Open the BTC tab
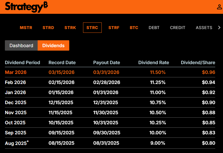This screenshot has height=153, width=223. click(134, 28)
